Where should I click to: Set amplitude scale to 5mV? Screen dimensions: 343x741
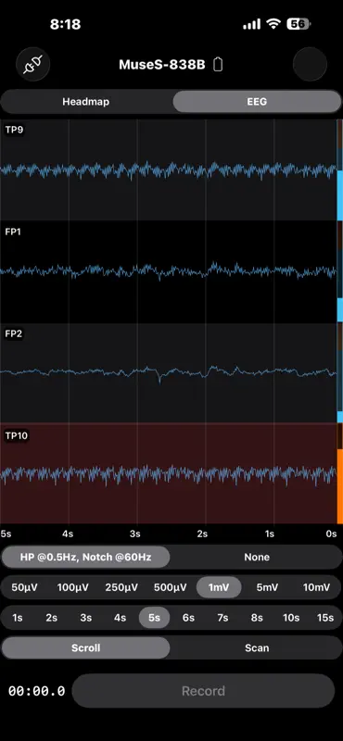click(267, 587)
